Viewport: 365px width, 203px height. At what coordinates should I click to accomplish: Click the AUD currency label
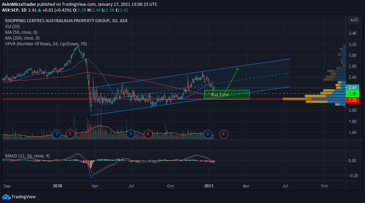coord(354,20)
